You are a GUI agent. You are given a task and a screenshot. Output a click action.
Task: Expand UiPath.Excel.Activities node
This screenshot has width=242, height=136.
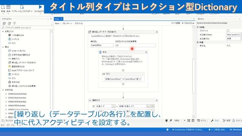[6, 94]
